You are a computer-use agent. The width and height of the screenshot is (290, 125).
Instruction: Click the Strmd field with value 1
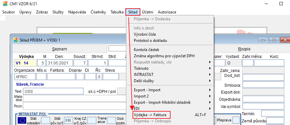[x=98, y=63]
